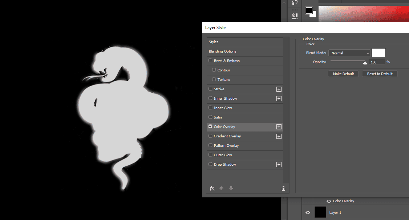This screenshot has width=409, height=220.
Task: Click the Make Default button
Action: point(343,74)
